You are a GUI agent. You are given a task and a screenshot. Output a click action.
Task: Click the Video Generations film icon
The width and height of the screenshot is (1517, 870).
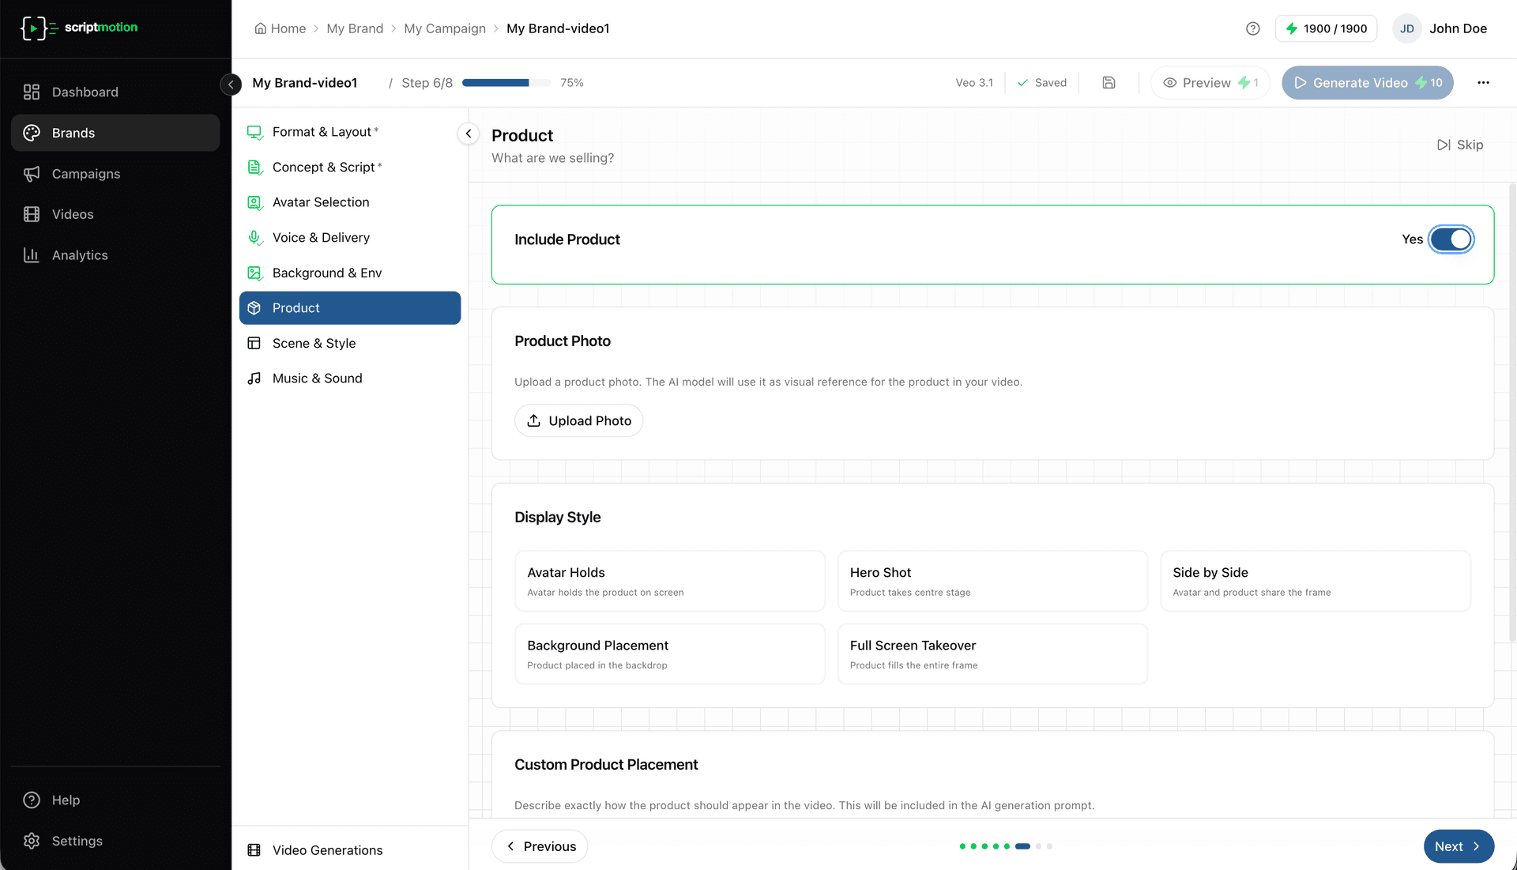[x=254, y=850]
